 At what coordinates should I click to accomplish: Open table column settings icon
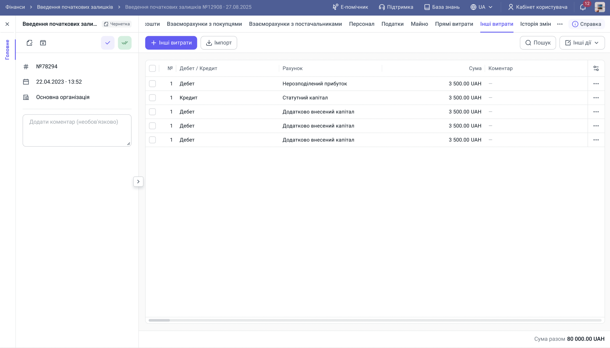[x=596, y=68]
